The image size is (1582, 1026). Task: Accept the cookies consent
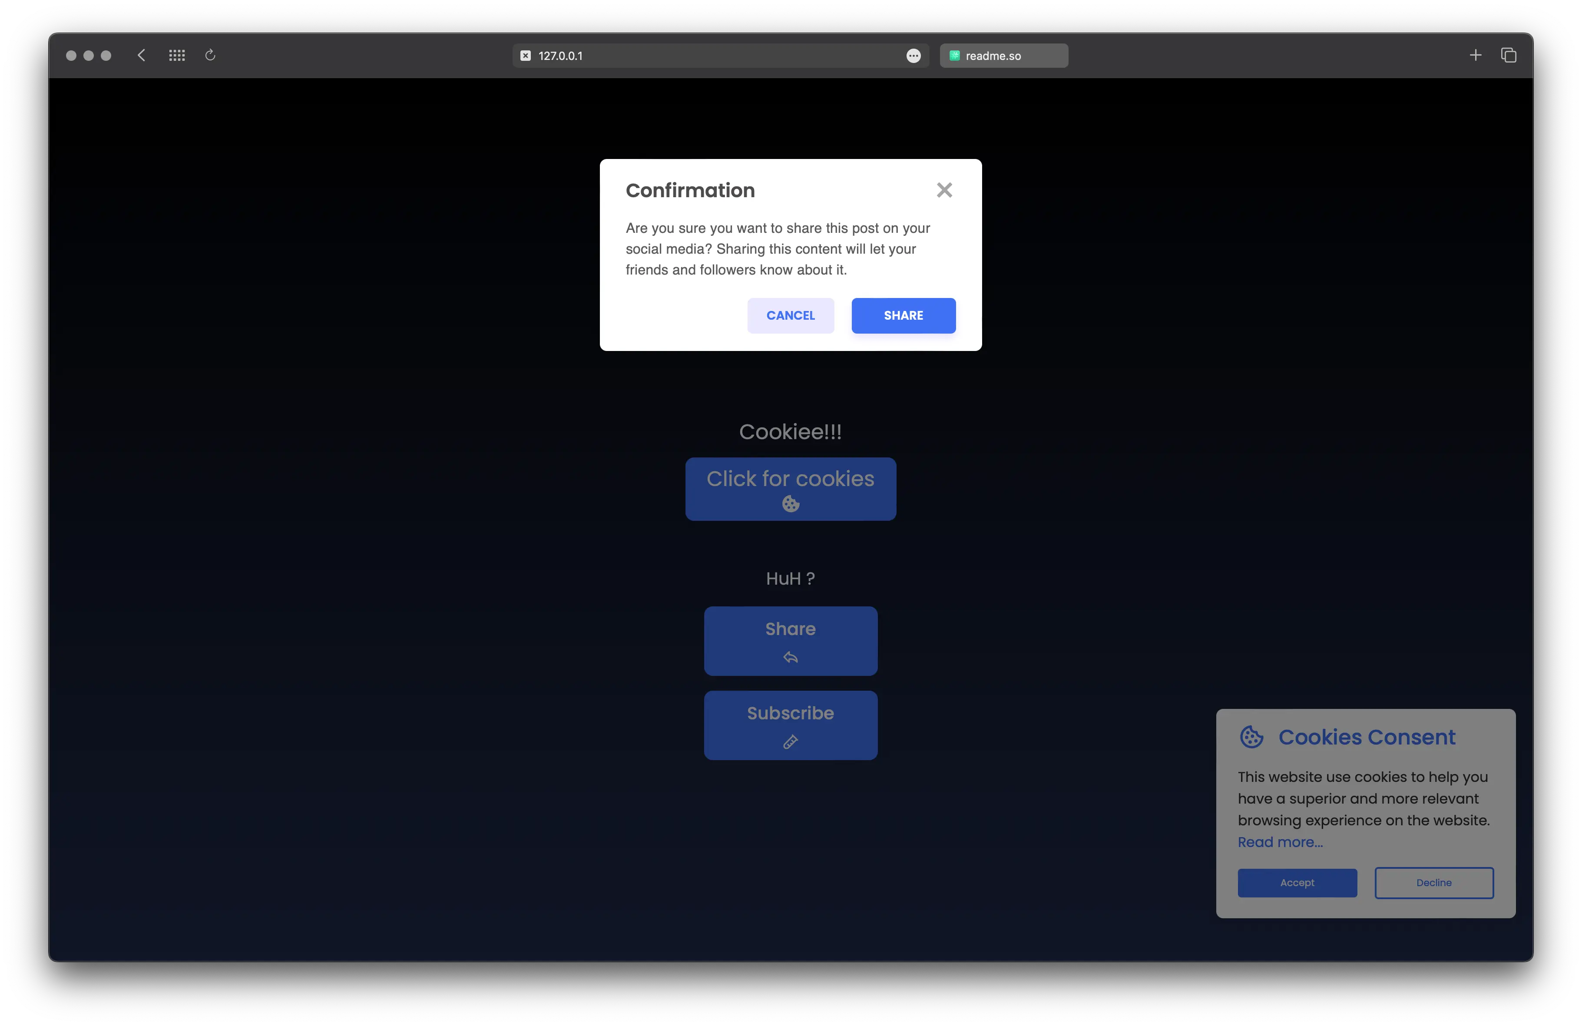tap(1297, 883)
